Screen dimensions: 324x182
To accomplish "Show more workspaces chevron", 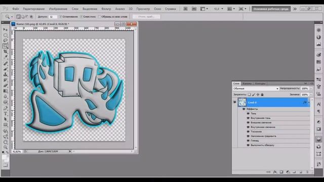I will 295,9.
